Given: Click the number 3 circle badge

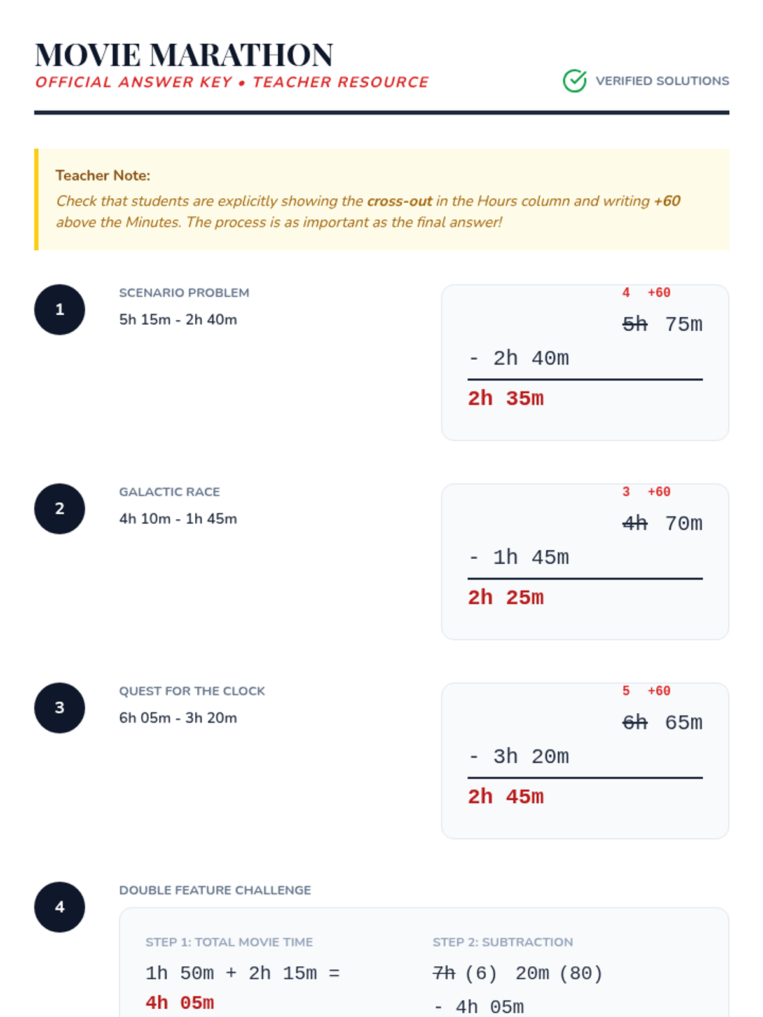Looking at the screenshot, I should [x=60, y=707].
